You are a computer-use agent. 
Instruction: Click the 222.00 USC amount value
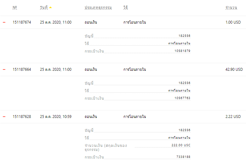pos(181,145)
